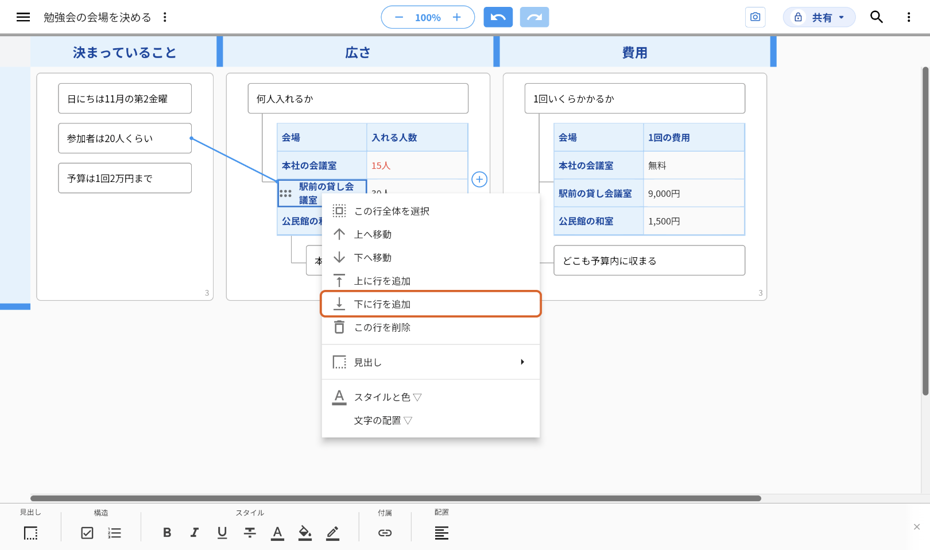Click the vertical scrollbar

point(925,231)
